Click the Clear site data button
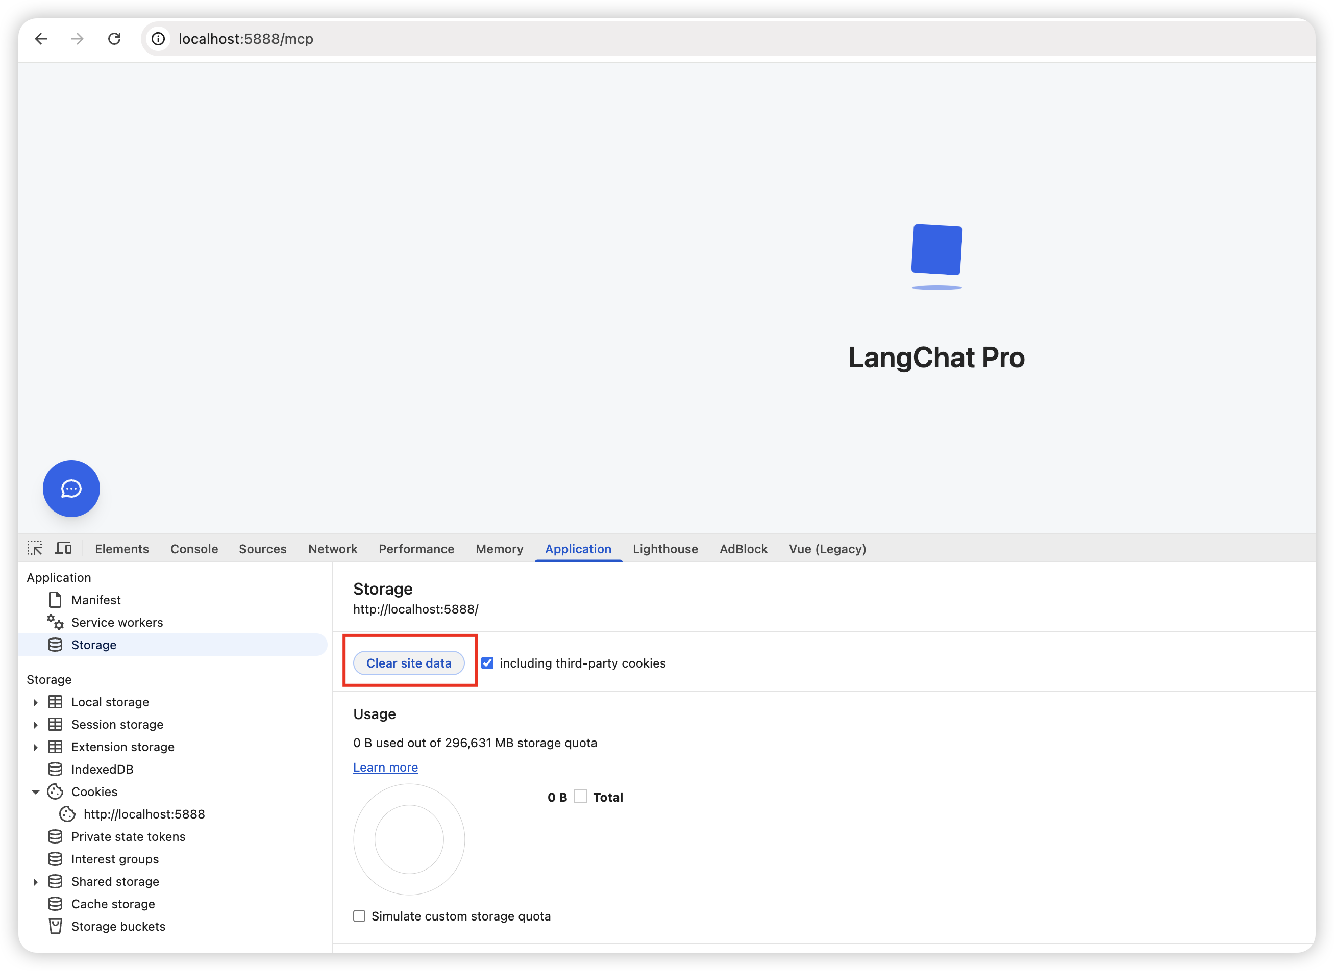The image size is (1334, 971). pyautogui.click(x=409, y=663)
